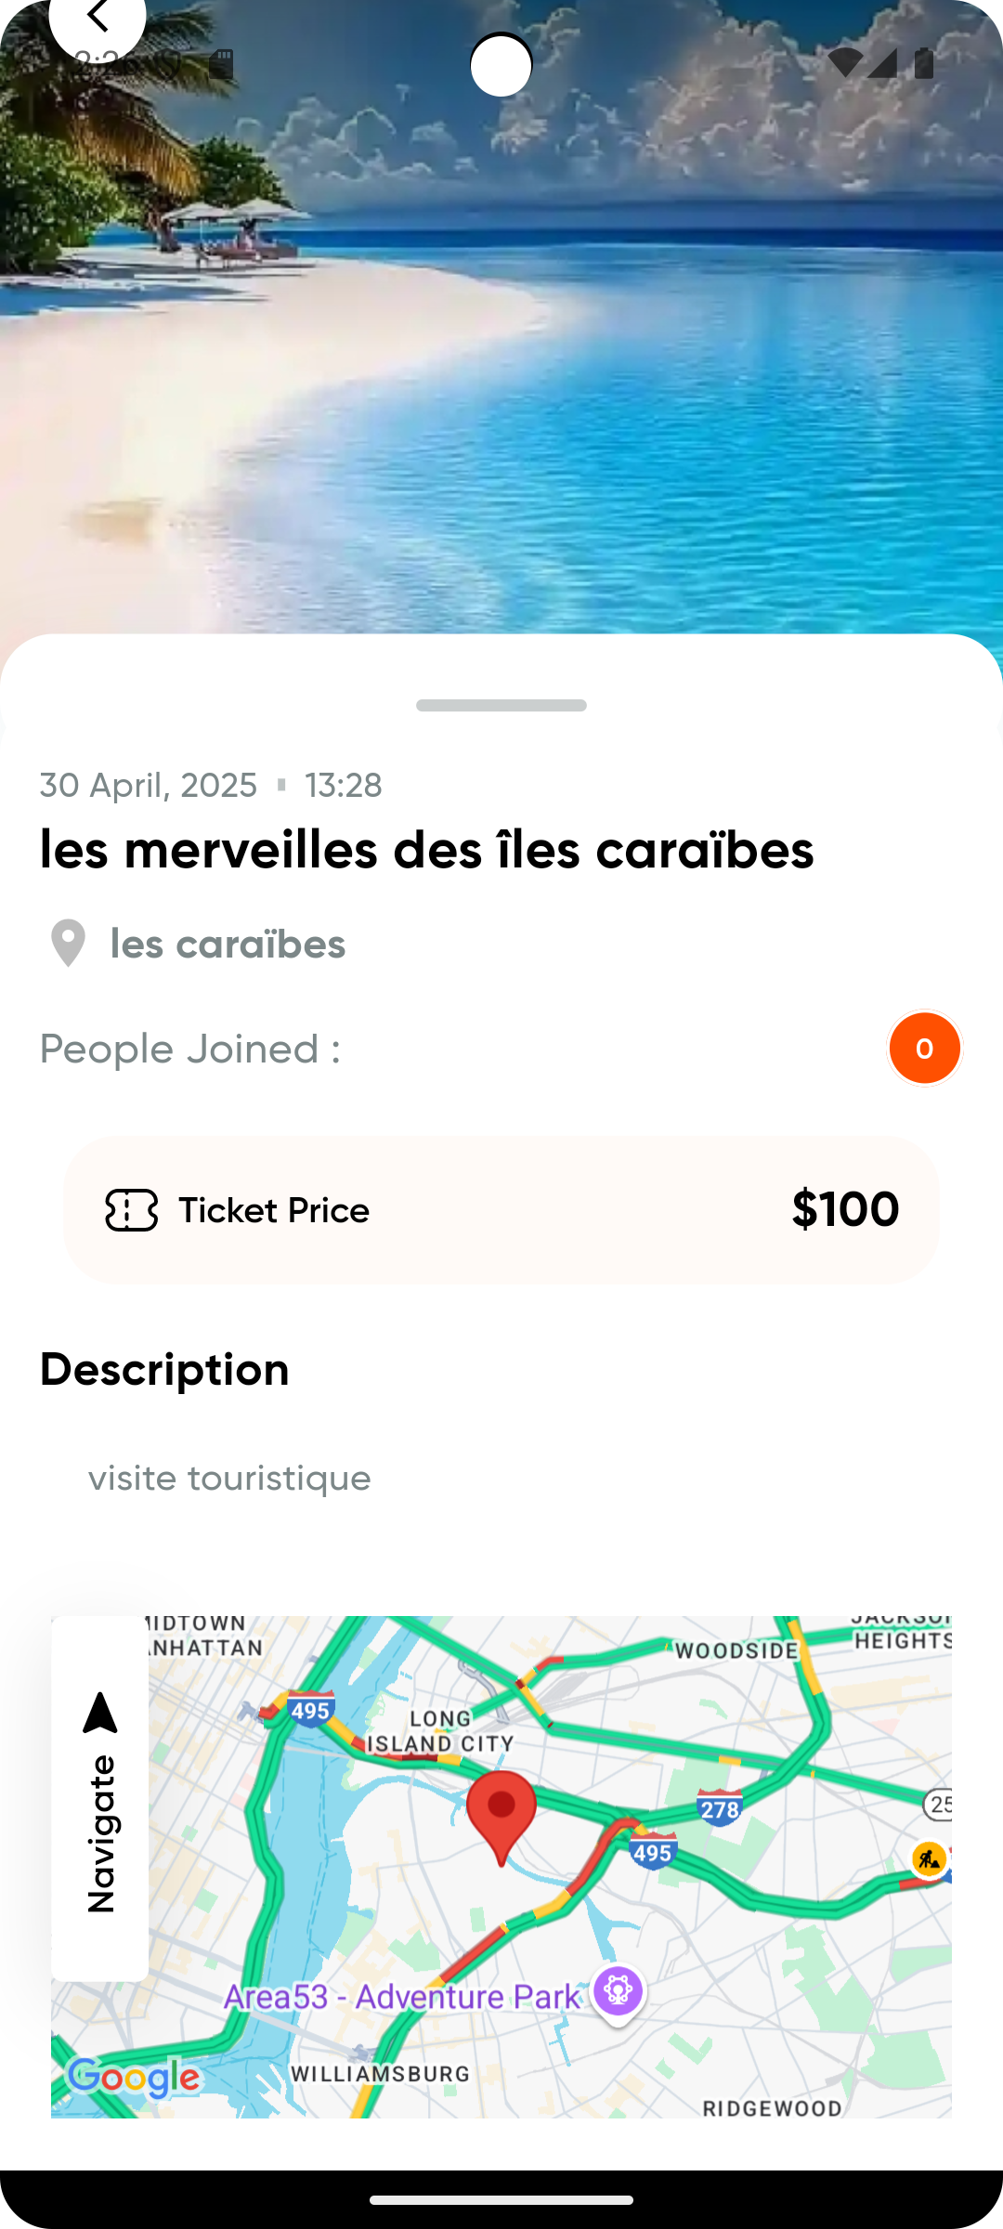The width and height of the screenshot is (1003, 2229).
Task: Tap the orange People Joined count badge
Action: 924,1049
